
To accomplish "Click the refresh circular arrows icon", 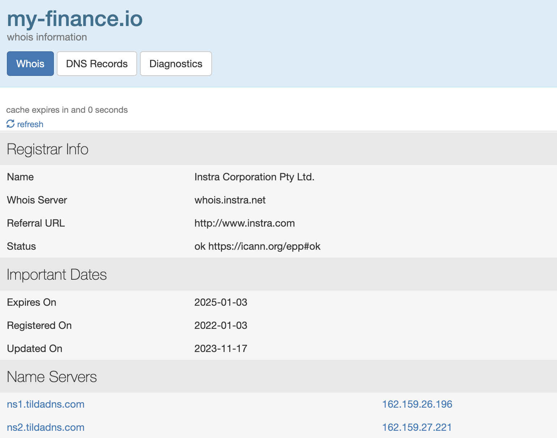I will tap(10, 124).
